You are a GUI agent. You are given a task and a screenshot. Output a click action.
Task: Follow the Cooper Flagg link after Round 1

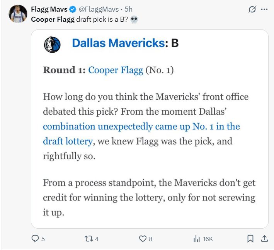click(x=116, y=70)
